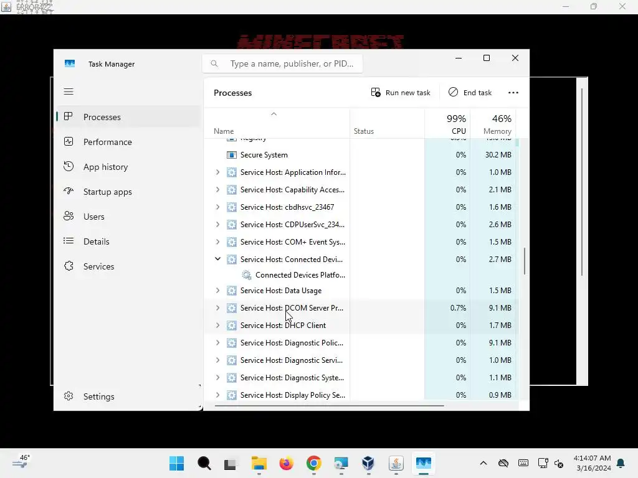
Task: Click the Processes sidebar icon
Action: [x=69, y=116]
